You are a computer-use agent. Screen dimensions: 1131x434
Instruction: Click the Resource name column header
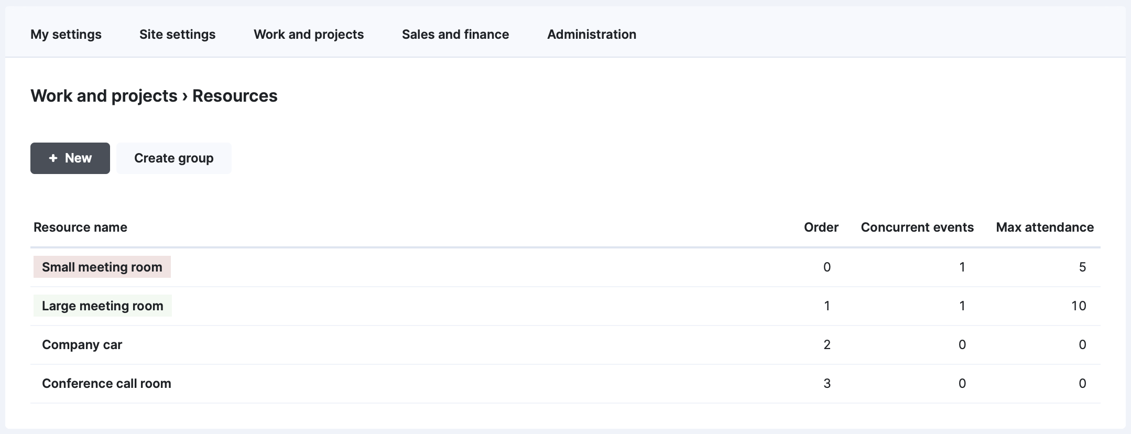[80, 227]
